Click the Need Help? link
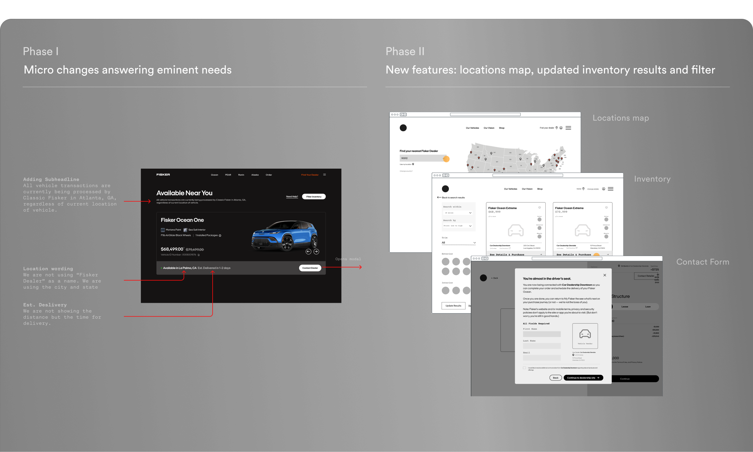Screen dimensions: 753x452 click(x=292, y=197)
